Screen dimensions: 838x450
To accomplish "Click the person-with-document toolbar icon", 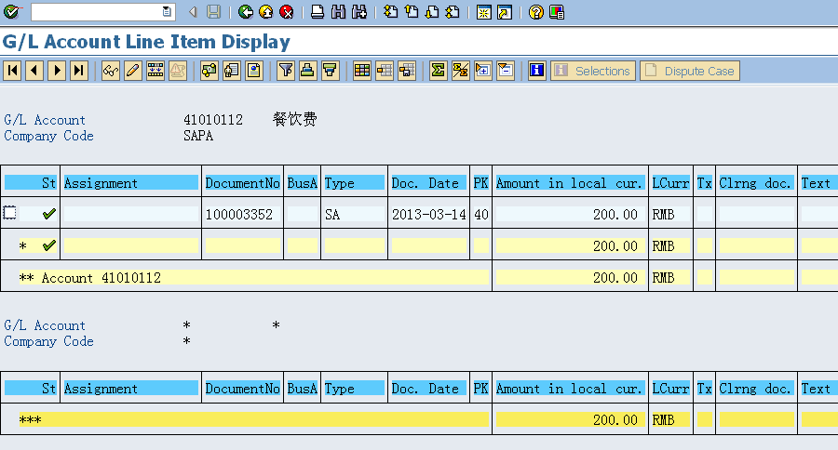I will click(232, 71).
